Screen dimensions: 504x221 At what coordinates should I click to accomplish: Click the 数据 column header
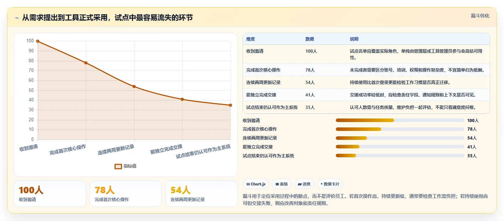tap(310, 39)
